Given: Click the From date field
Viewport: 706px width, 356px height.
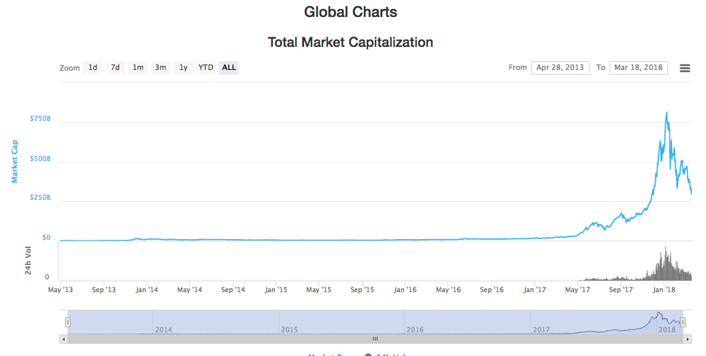Looking at the screenshot, I should [560, 67].
